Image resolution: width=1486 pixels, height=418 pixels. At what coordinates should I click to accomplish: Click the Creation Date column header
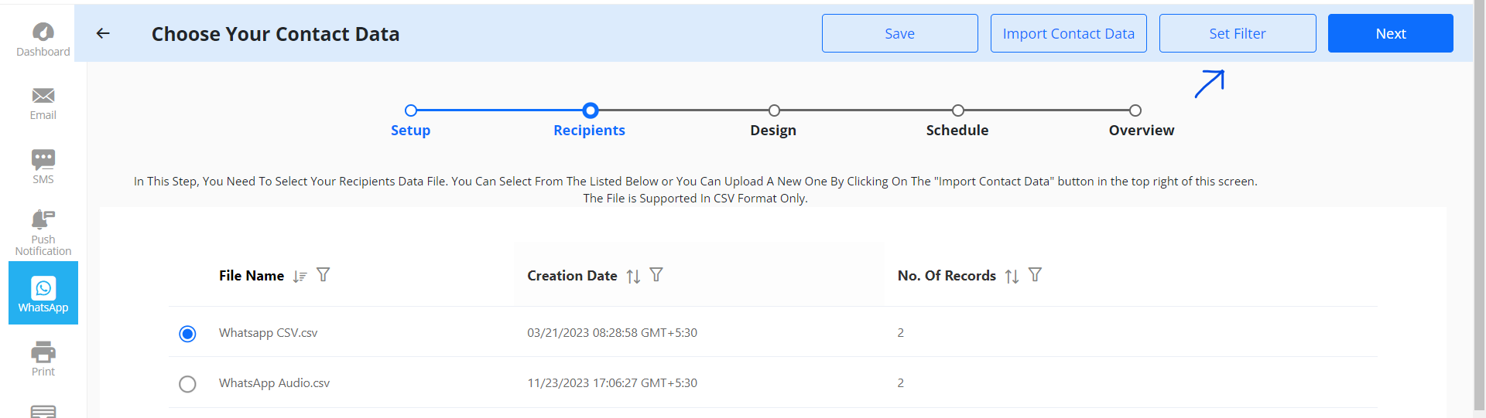point(572,276)
